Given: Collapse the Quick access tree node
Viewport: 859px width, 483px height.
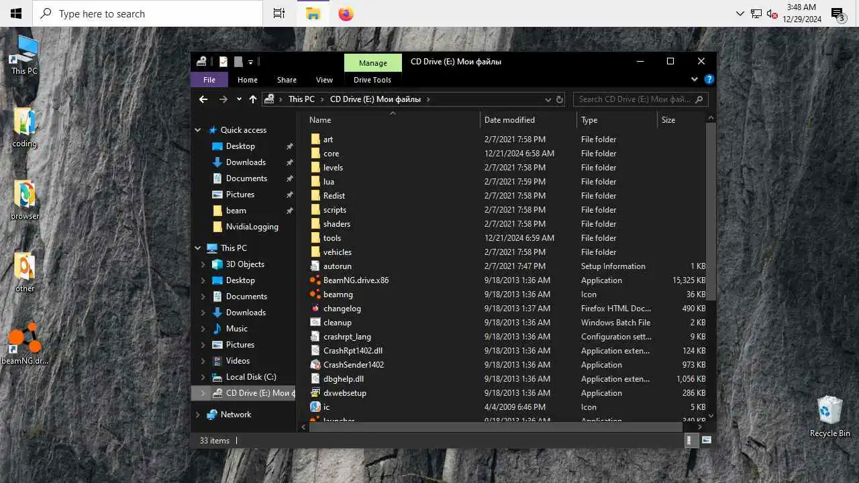Looking at the screenshot, I should pyautogui.click(x=198, y=130).
